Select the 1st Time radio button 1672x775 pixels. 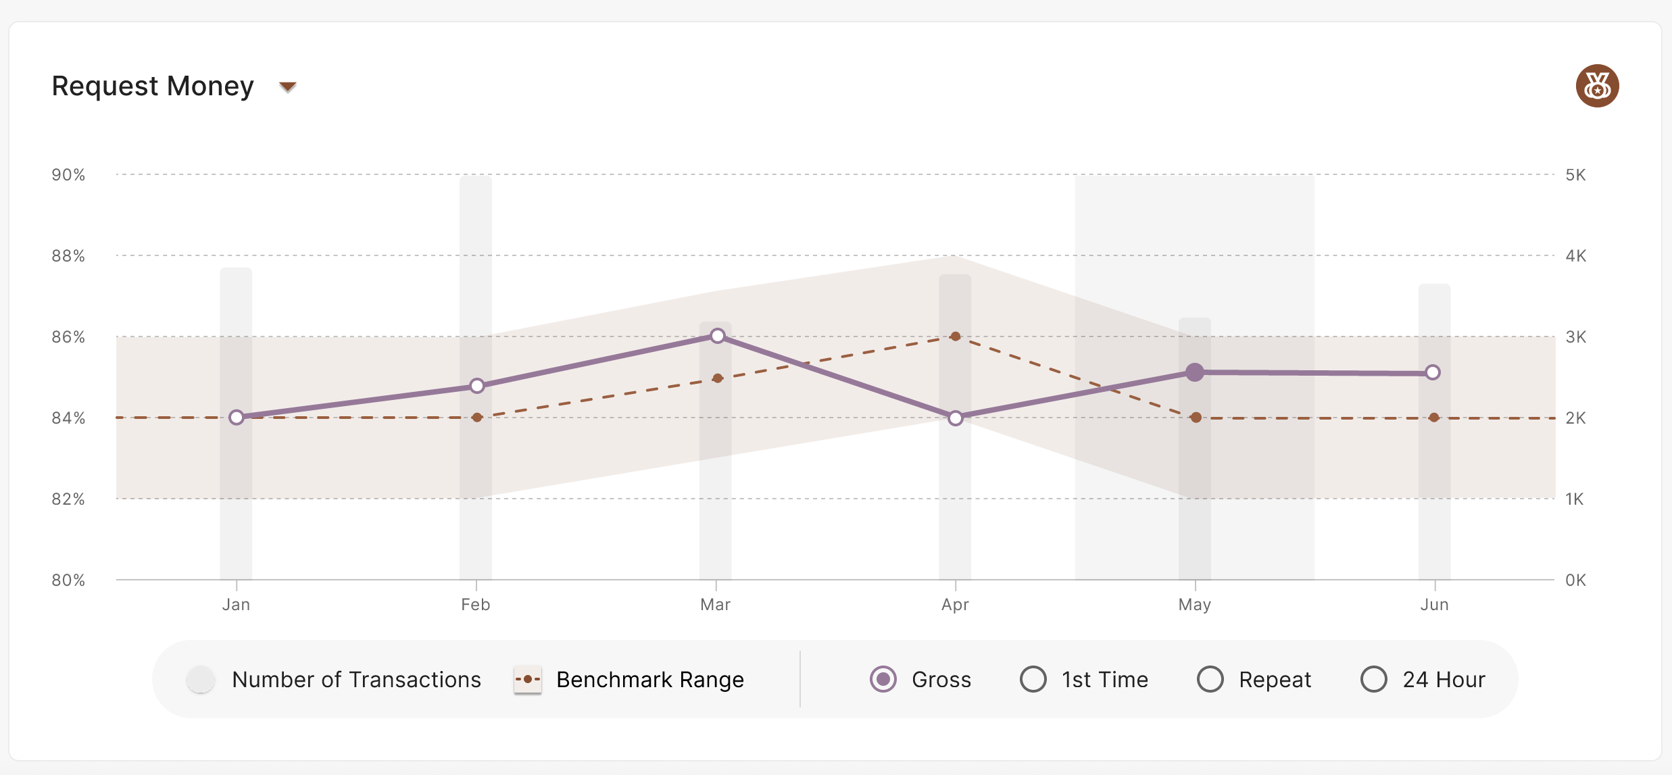[x=1032, y=680]
